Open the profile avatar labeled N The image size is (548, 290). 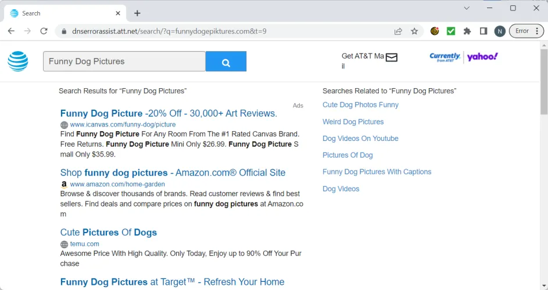tap(499, 31)
